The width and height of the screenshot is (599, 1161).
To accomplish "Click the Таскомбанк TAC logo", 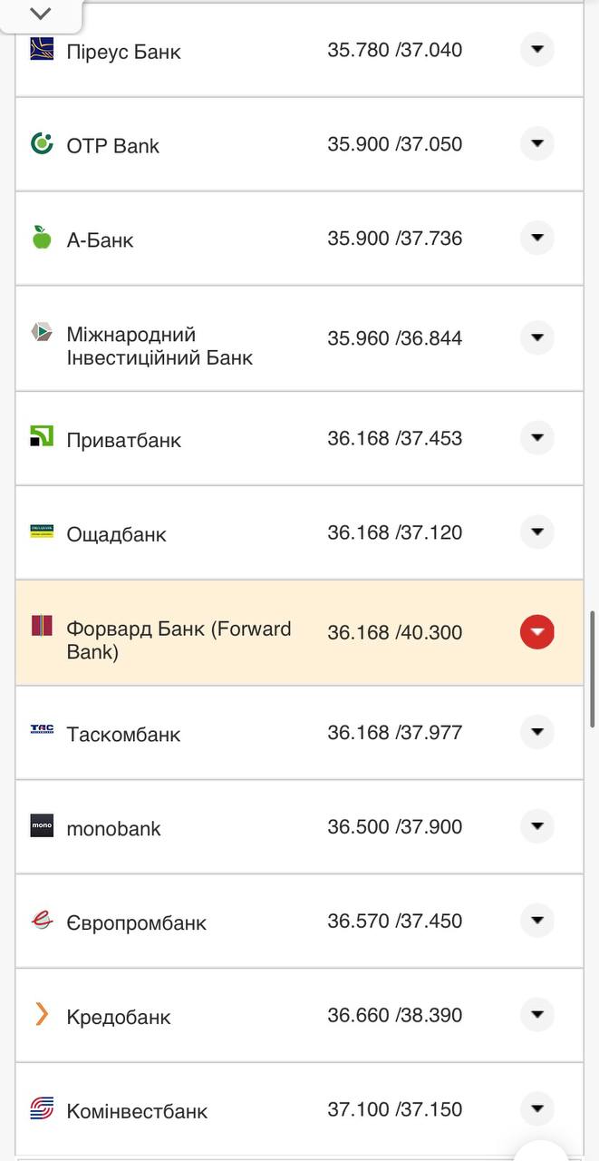I will (42, 729).
